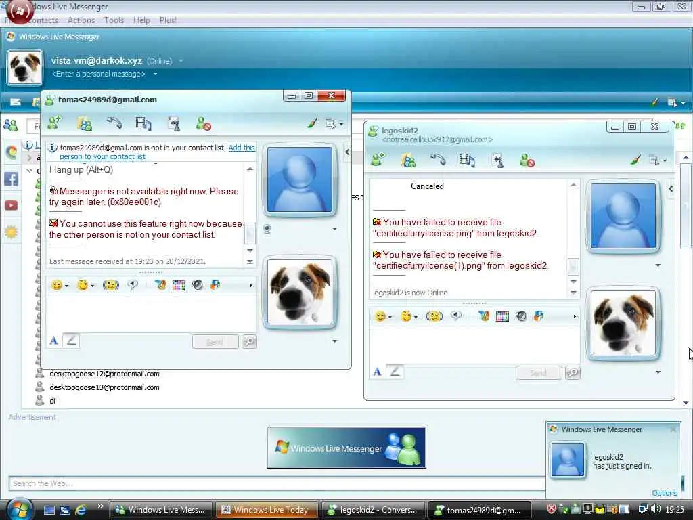Start a phone call in legoskid2 window
The height and width of the screenshot is (520, 693).
click(x=438, y=160)
